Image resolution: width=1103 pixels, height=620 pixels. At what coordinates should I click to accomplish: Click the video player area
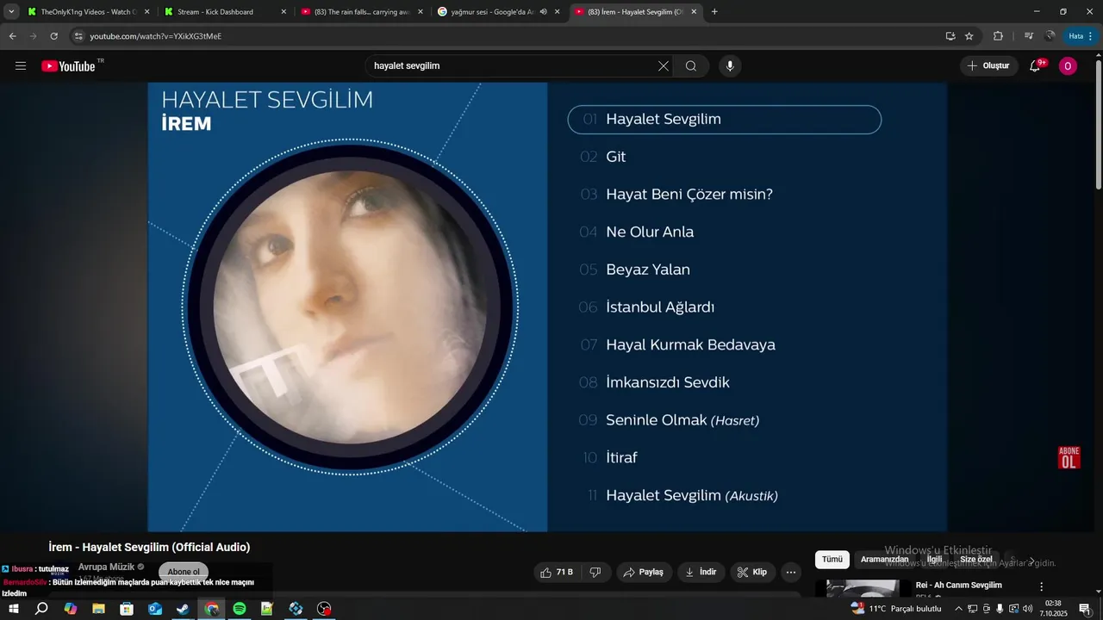[547, 307]
